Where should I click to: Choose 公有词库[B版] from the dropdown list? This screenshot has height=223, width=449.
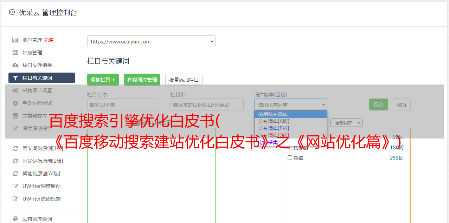[x=290, y=128]
